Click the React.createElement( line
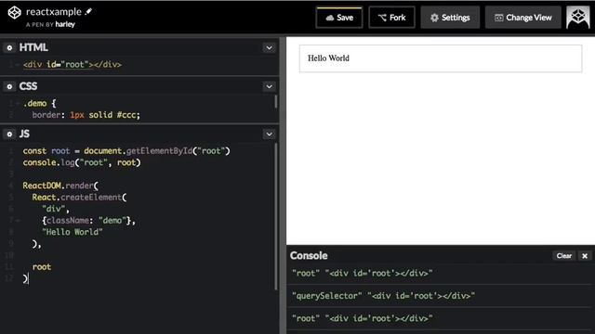 79,198
